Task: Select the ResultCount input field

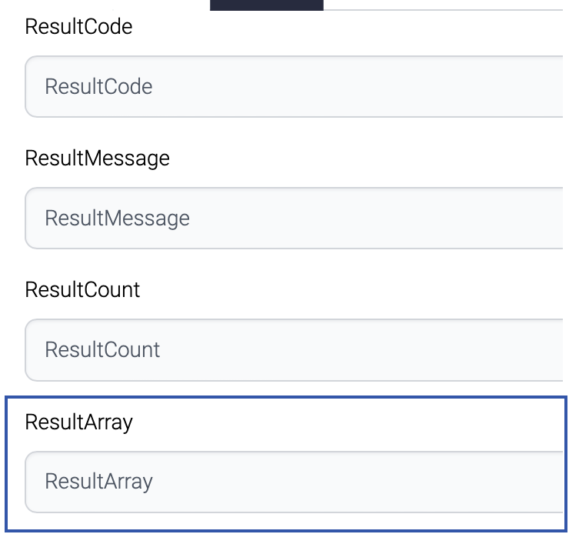Action: (292, 349)
